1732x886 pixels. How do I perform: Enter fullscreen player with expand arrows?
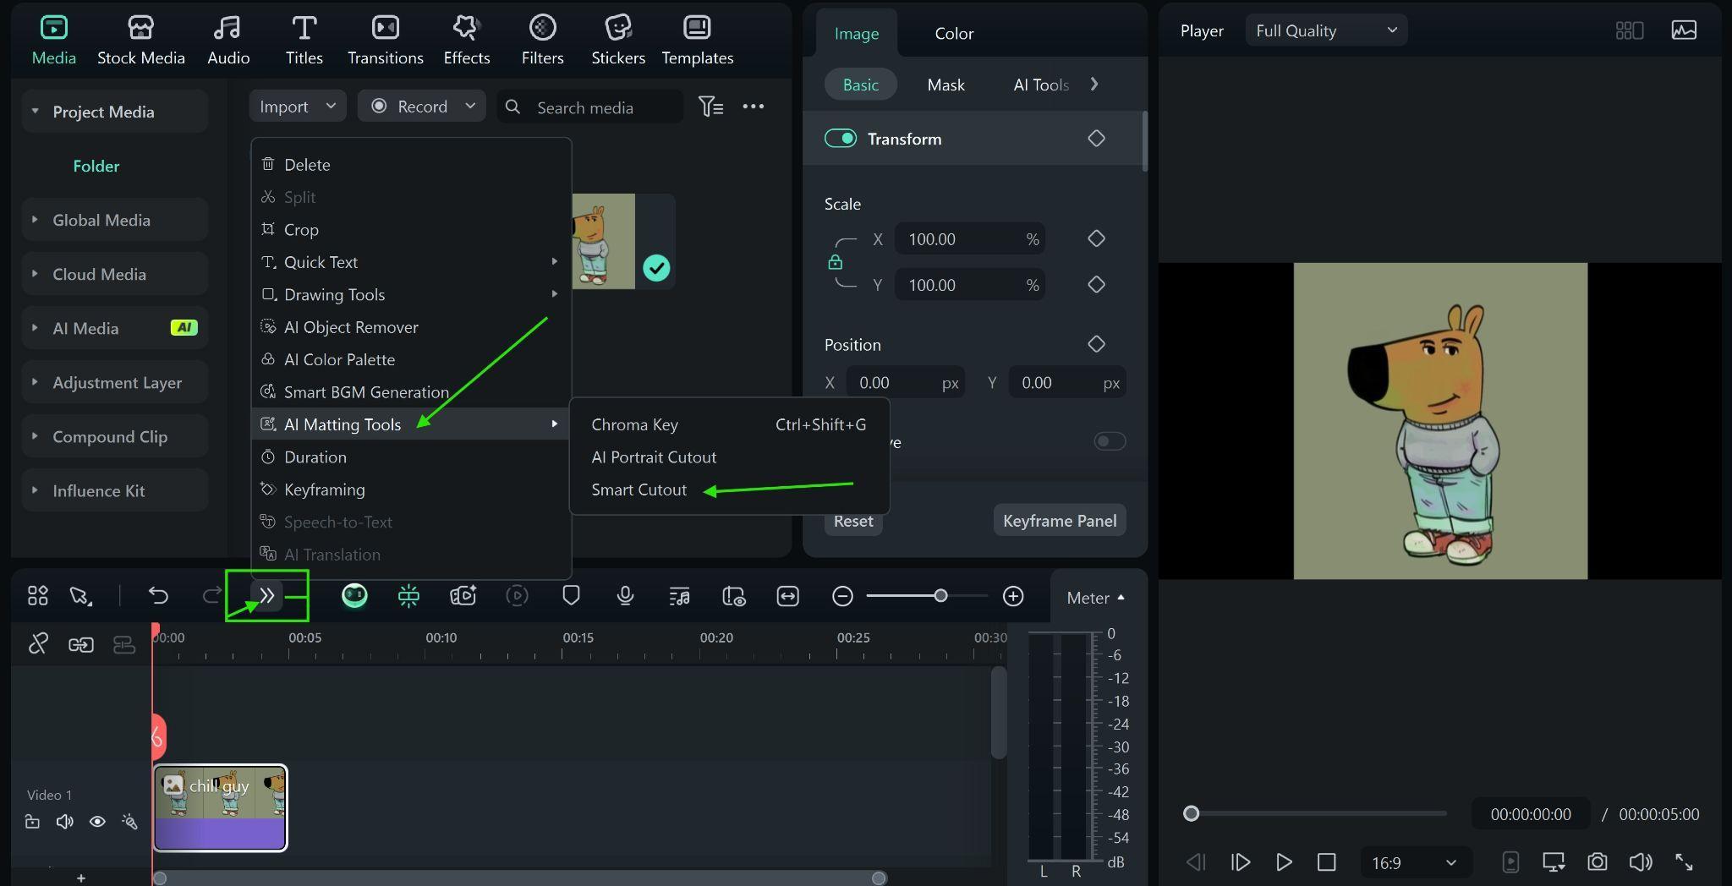pos(1684,862)
